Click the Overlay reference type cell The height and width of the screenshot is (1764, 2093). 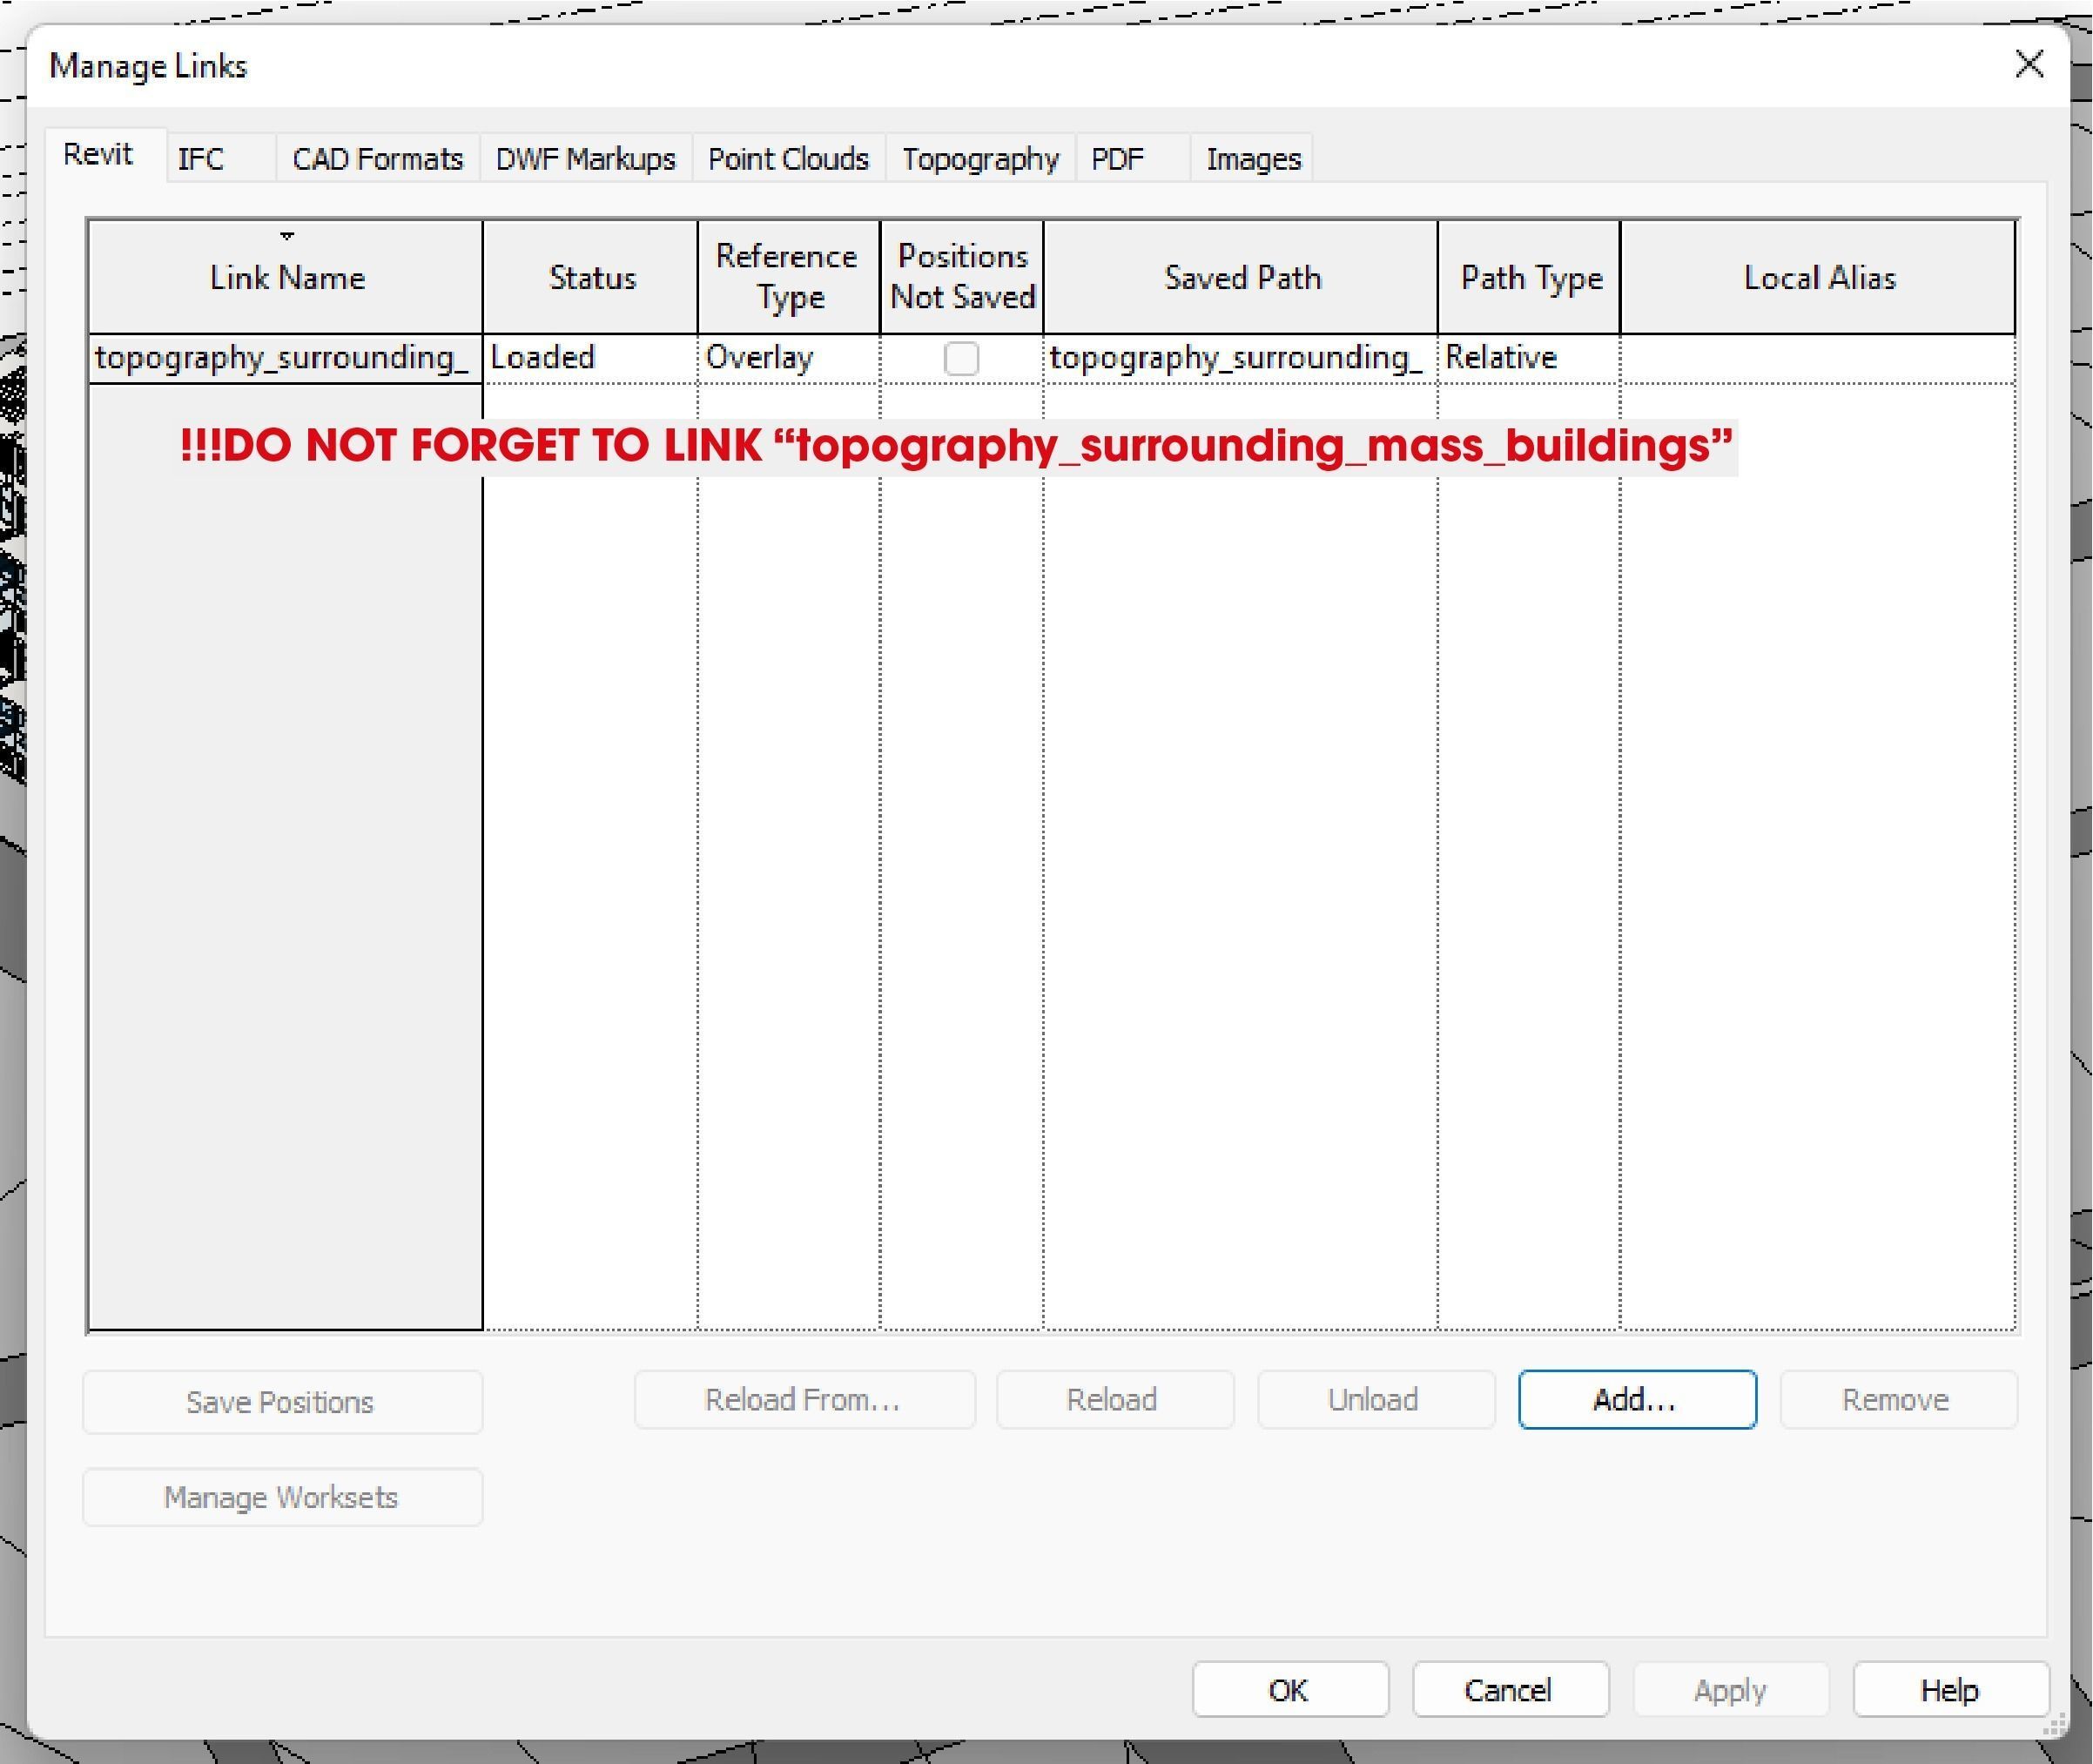tap(760, 358)
